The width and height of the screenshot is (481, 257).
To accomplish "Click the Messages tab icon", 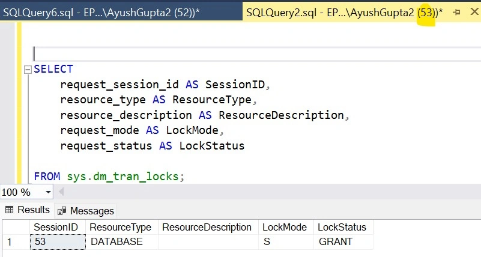I will 62,211.
